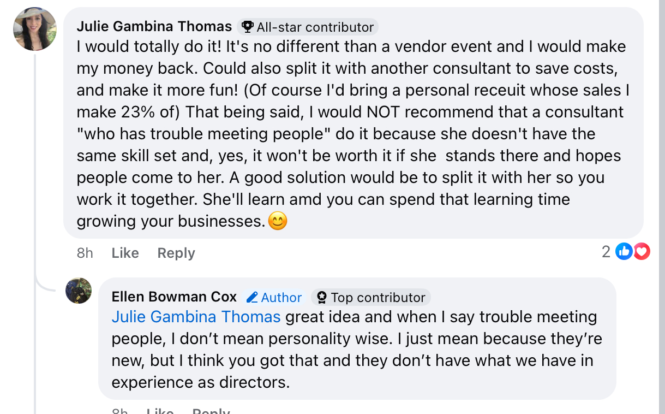
Task: Click the red heart reaction icon
Action: click(x=642, y=252)
